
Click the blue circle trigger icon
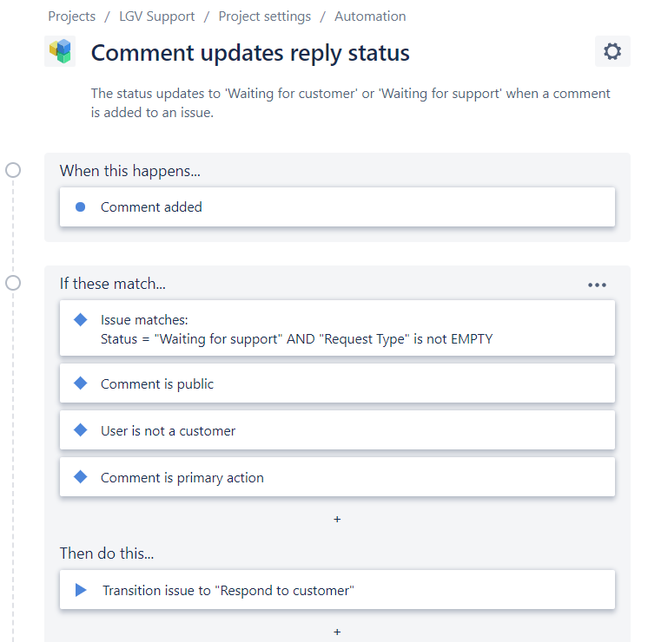pyautogui.click(x=81, y=207)
